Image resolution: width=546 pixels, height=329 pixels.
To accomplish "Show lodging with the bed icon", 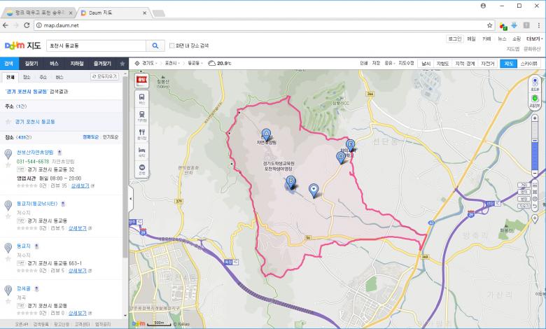I will coord(142,151).
